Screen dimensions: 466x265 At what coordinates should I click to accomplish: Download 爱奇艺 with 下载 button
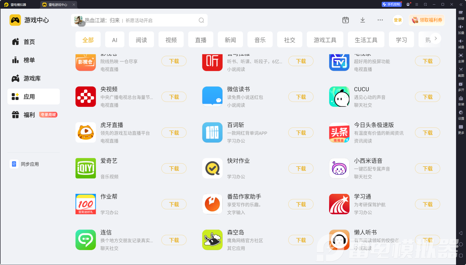[174, 168]
